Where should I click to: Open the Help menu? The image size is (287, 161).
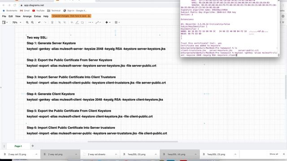(x=46, y=16)
